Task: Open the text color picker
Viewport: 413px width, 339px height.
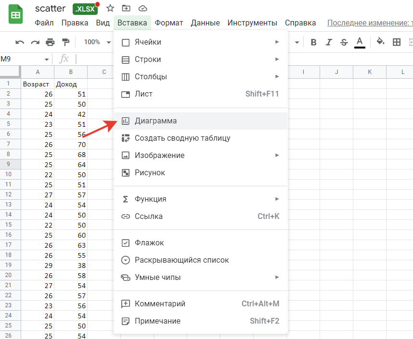Action: coord(359,42)
